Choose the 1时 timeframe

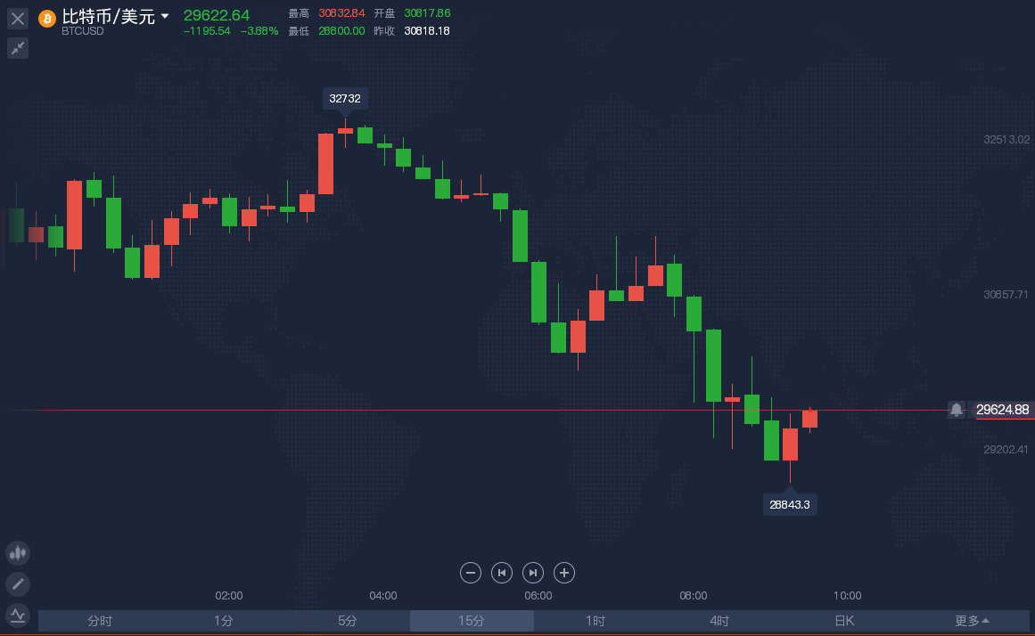pos(596,621)
